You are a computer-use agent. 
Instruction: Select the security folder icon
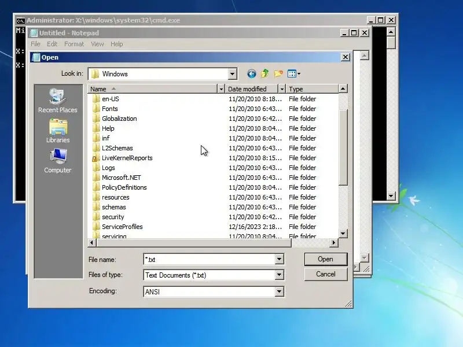click(x=95, y=217)
